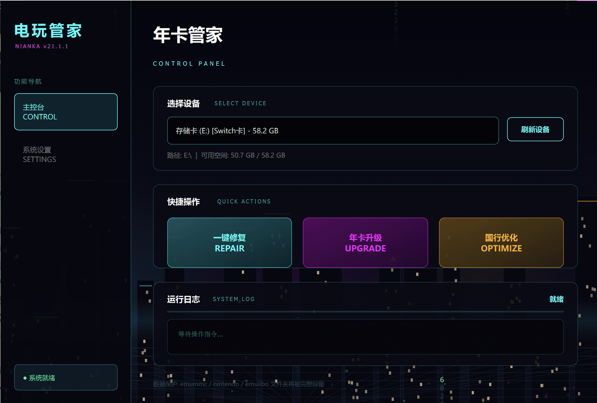Click the 运行日志 section heading
This screenshot has width=597, height=403.
(183, 299)
